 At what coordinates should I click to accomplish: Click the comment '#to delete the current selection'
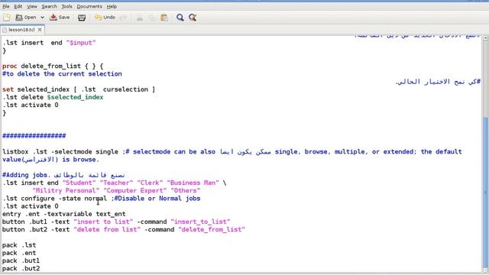pos(62,74)
